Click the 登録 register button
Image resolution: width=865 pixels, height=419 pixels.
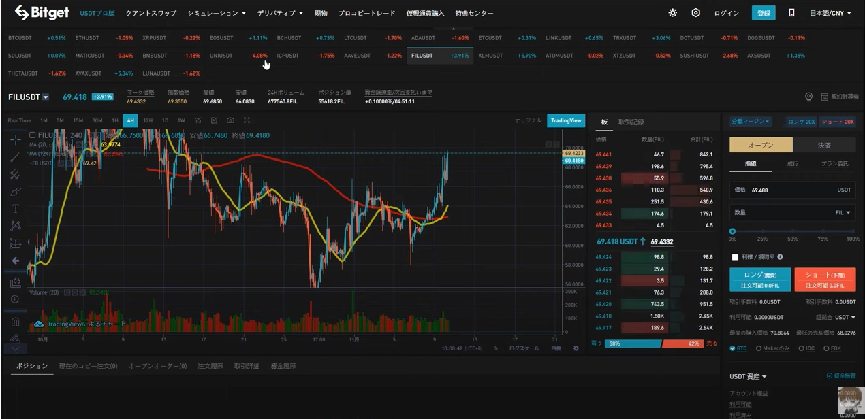(x=764, y=13)
